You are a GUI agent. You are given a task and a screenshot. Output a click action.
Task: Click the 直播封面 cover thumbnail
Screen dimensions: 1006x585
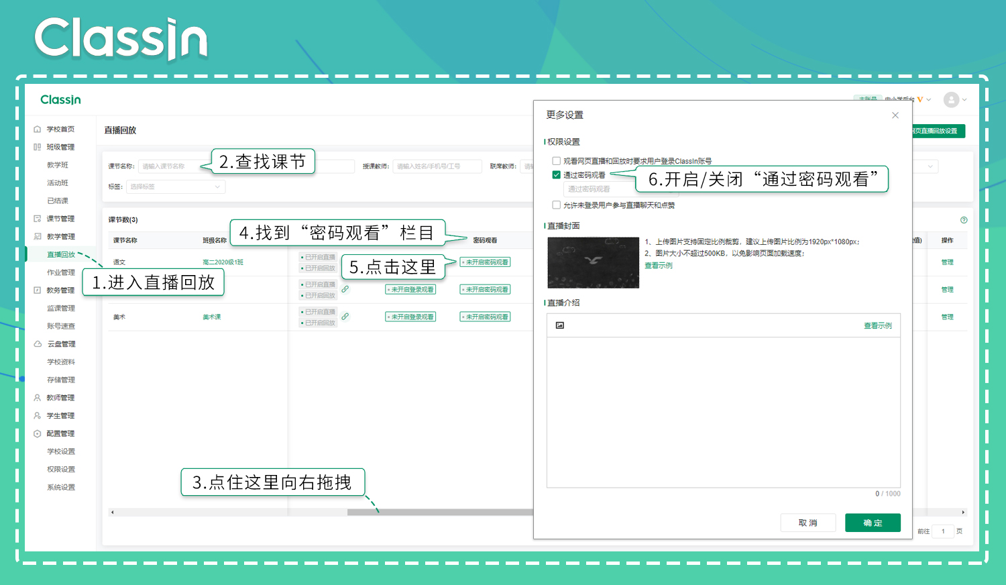594,262
